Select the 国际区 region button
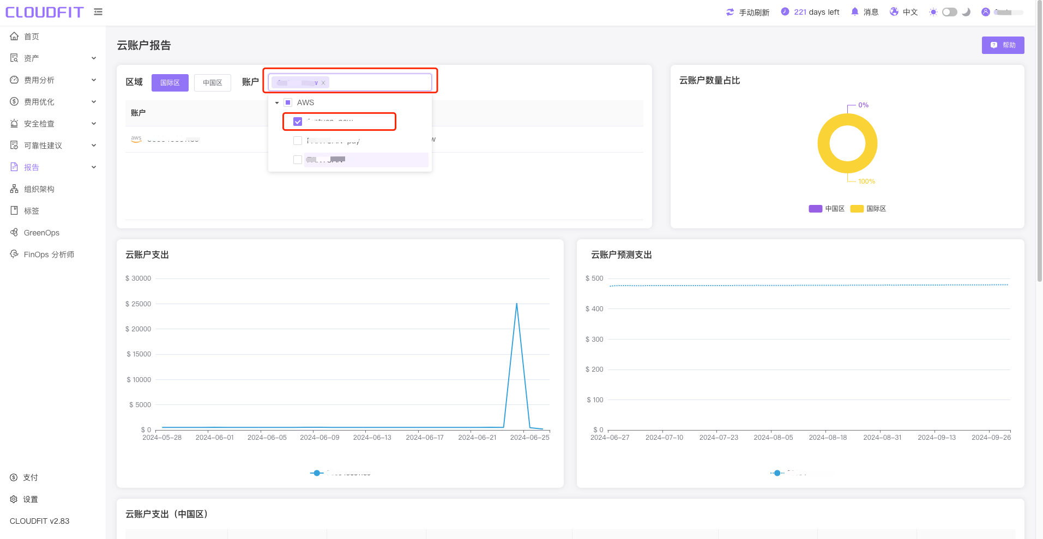The height and width of the screenshot is (539, 1043). [x=170, y=83]
